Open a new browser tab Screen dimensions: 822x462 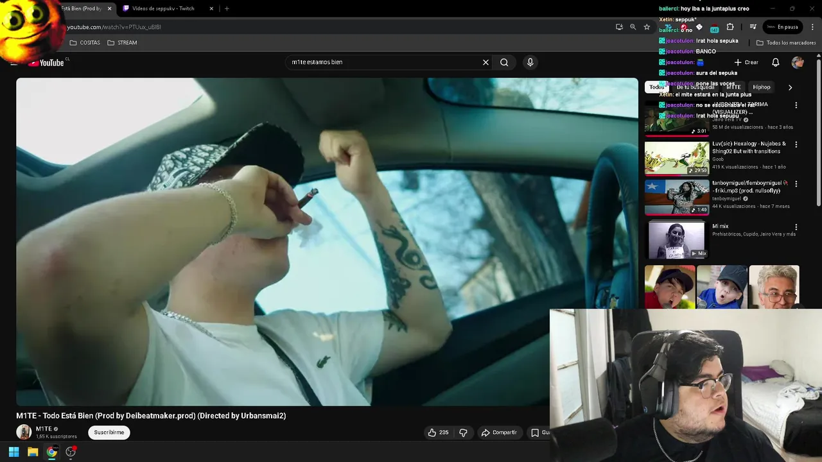pos(227,8)
